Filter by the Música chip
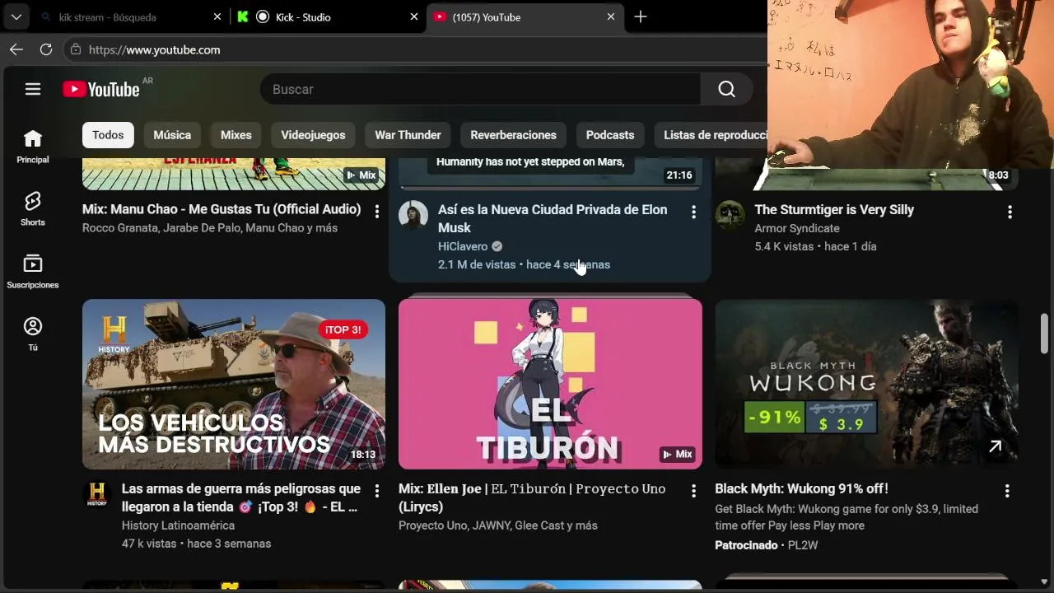The height and width of the screenshot is (593, 1054). pos(172,135)
